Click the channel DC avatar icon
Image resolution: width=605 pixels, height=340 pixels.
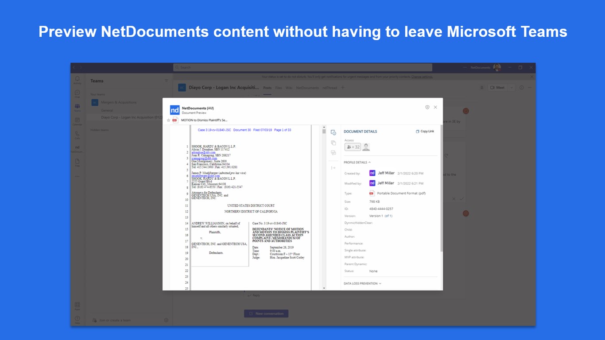coord(182,88)
